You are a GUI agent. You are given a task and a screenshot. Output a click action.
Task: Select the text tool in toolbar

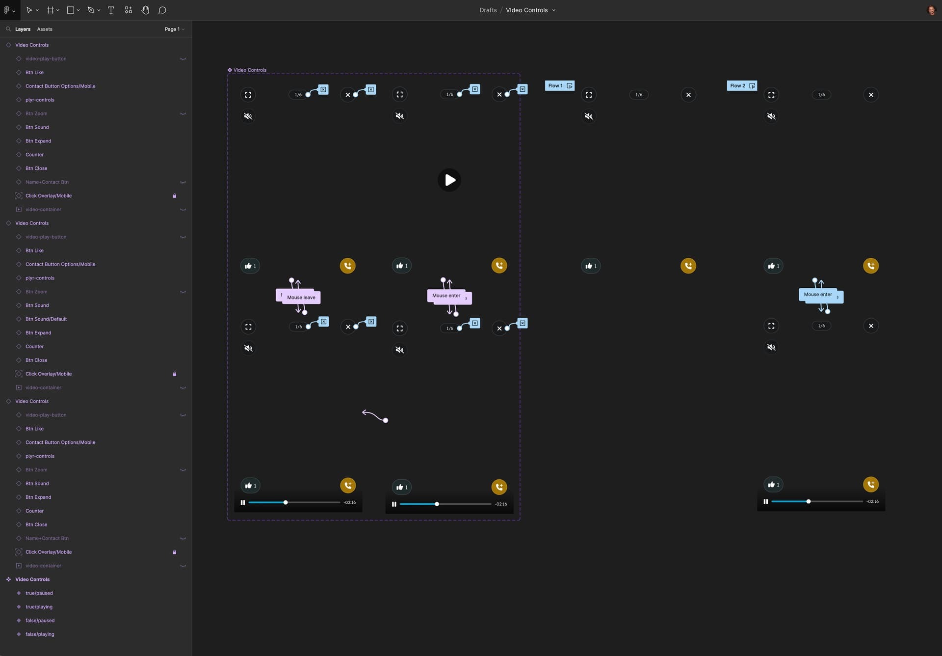coord(111,11)
